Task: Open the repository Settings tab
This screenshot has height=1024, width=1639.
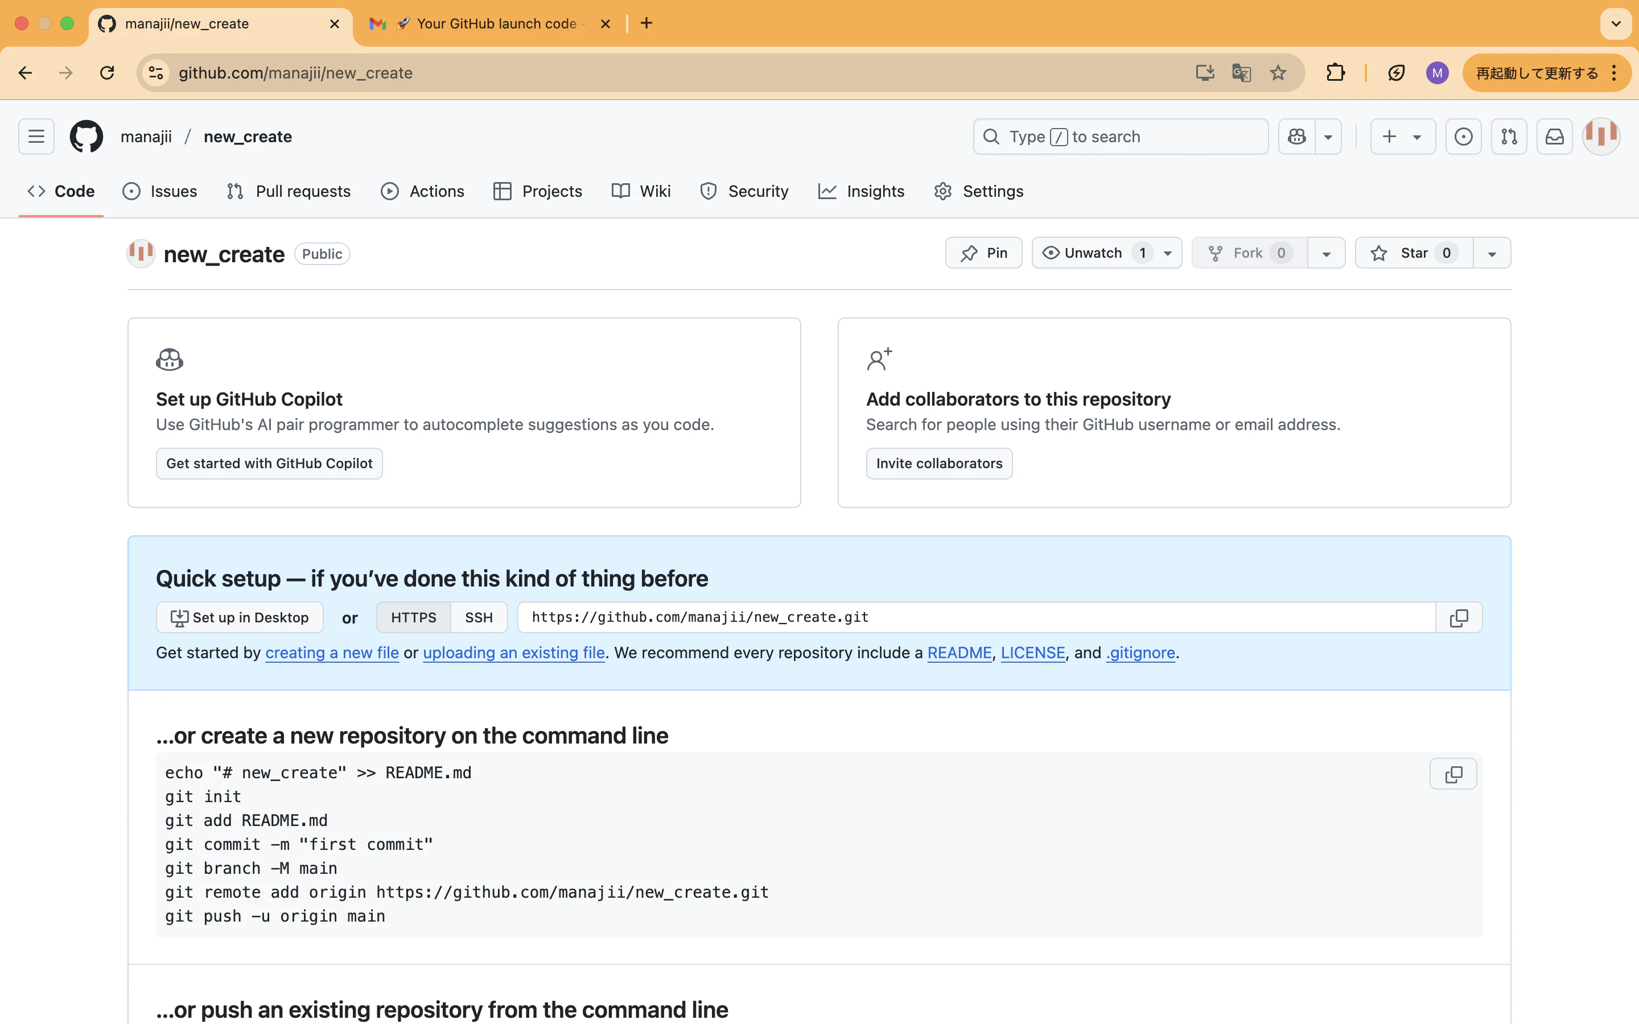Action: [x=979, y=192]
